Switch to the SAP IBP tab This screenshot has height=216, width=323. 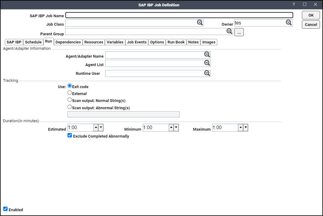tap(14, 42)
